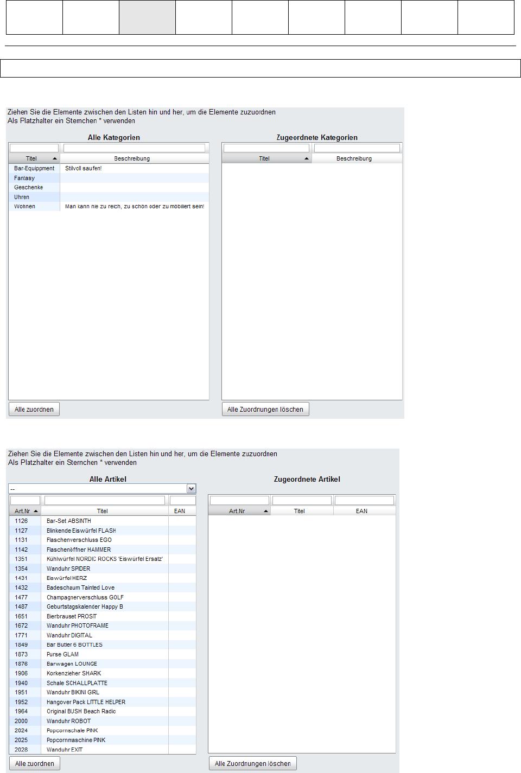Select article 'Geburtstagskalender Happy B'
This screenshot has height=773, width=521.
[103, 606]
